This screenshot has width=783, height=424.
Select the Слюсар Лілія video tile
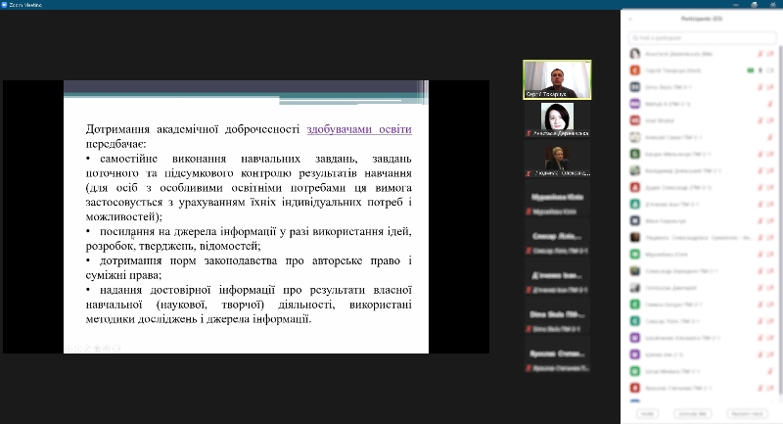click(557, 237)
